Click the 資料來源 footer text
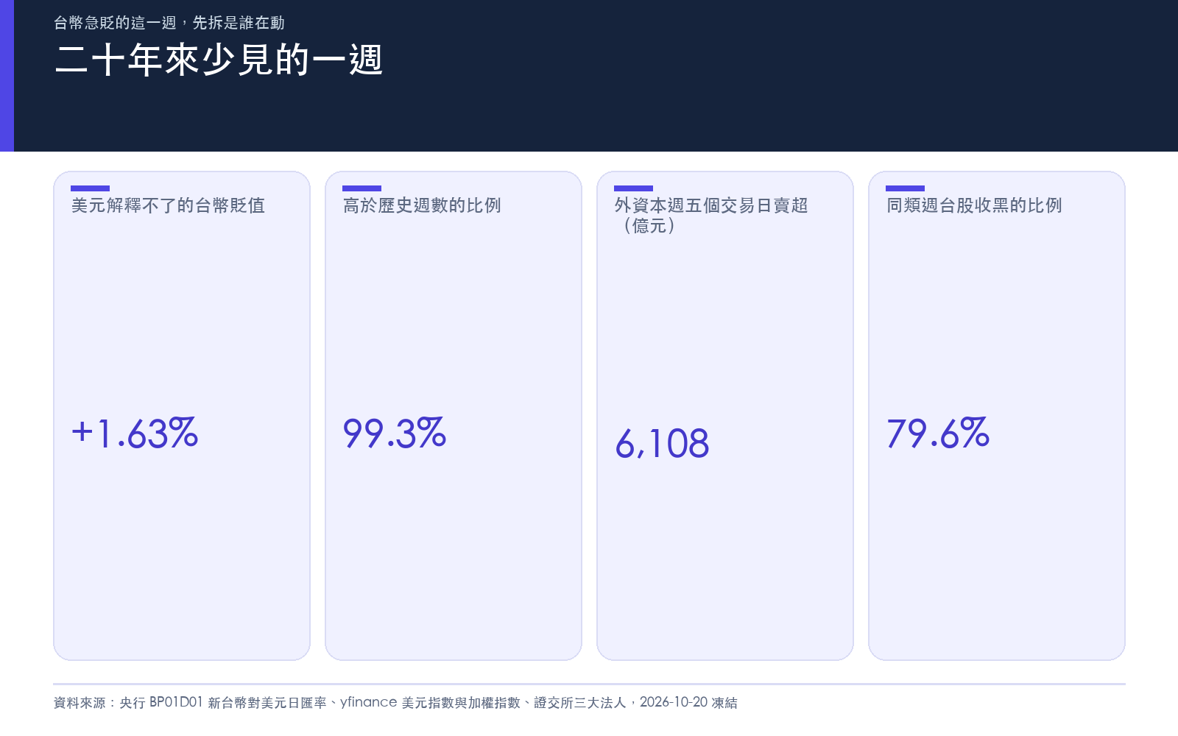 (x=395, y=702)
